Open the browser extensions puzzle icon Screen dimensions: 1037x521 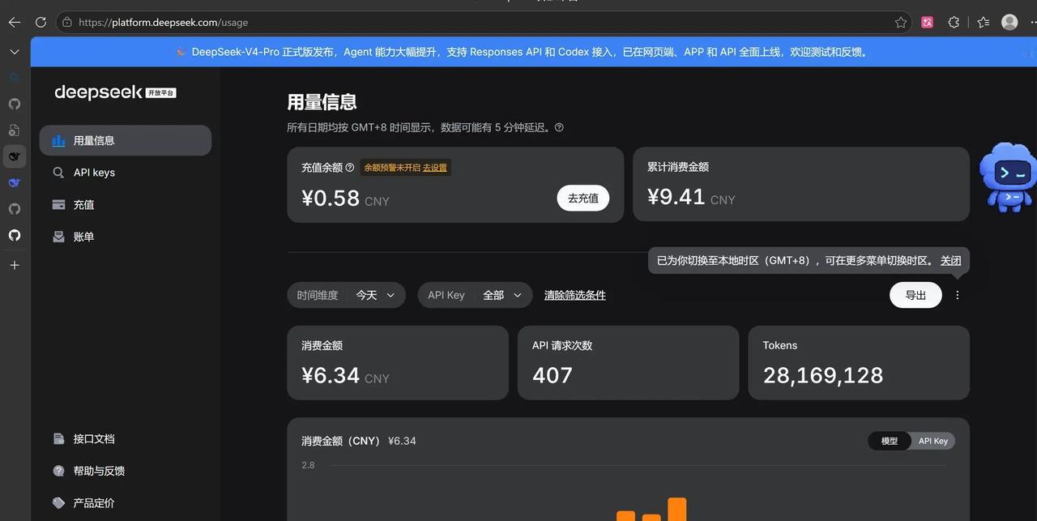[x=954, y=23]
